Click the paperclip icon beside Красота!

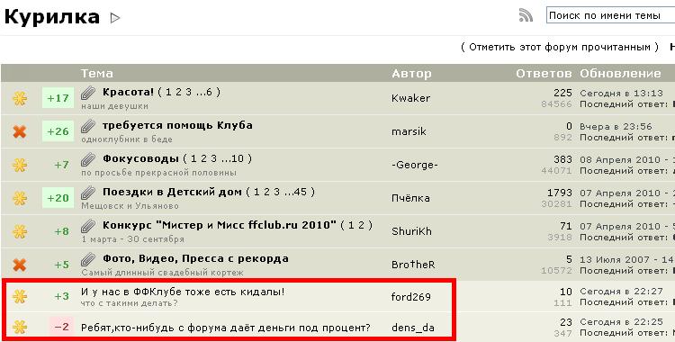[x=88, y=93]
